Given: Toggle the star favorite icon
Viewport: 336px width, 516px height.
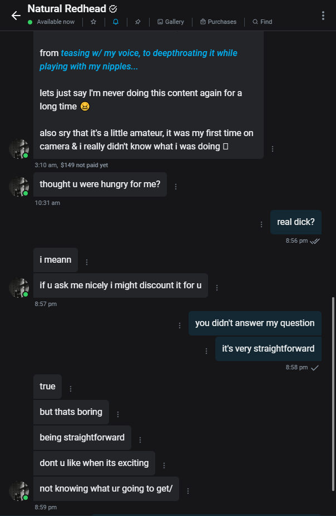Looking at the screenshot, I should point(93,22).
